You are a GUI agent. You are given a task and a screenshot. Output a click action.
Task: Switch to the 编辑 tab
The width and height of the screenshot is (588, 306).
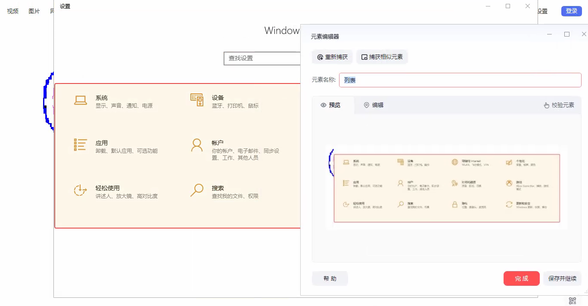(373, 105)
